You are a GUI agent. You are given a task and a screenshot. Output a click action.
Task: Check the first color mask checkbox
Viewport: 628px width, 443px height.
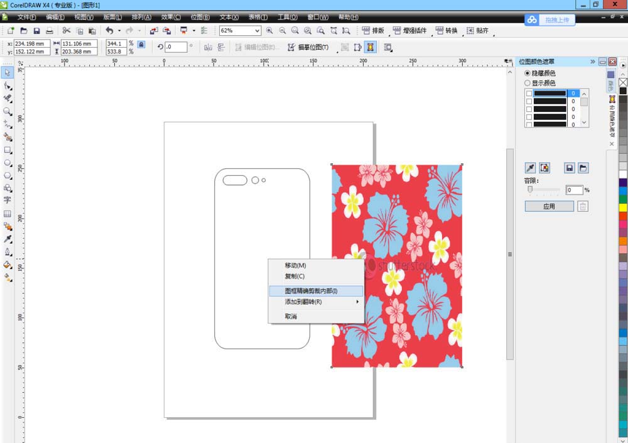click(x=529, y=94)
